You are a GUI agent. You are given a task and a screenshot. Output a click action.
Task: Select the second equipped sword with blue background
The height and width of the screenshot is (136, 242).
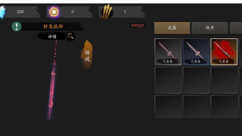[x=196, y=52]
